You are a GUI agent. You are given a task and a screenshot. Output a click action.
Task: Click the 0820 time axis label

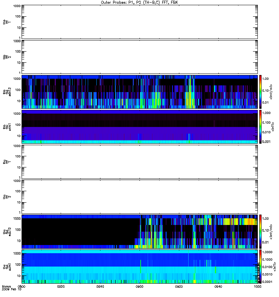pos(61,286)
